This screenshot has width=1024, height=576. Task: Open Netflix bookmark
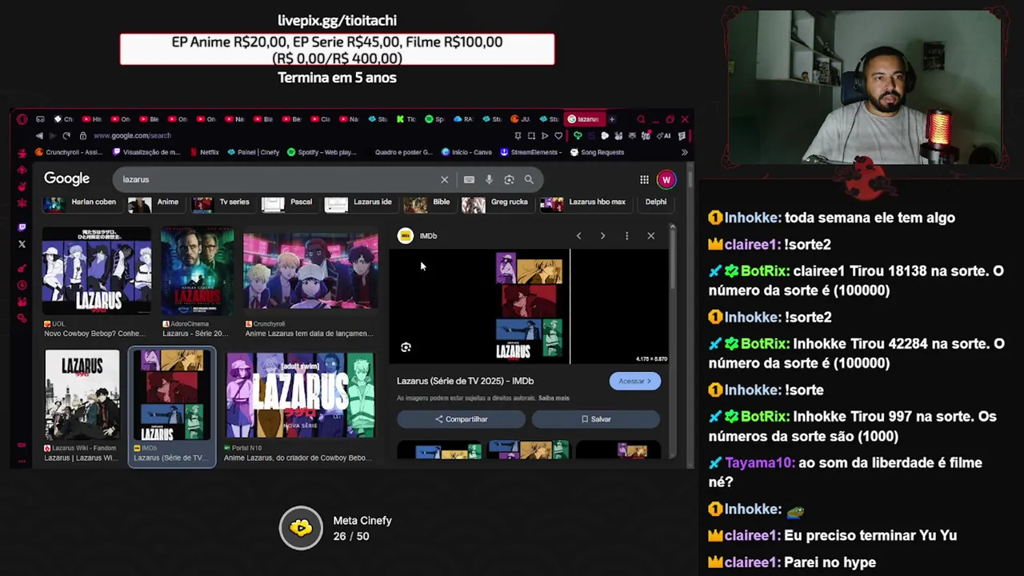tap(204, 152)
